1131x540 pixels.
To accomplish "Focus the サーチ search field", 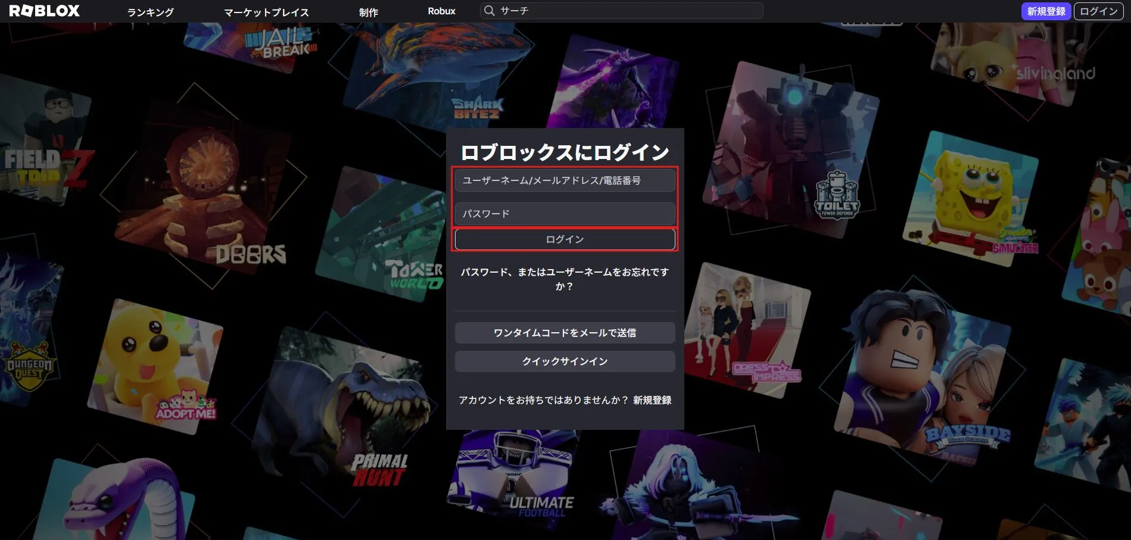I will pos(622,11).
